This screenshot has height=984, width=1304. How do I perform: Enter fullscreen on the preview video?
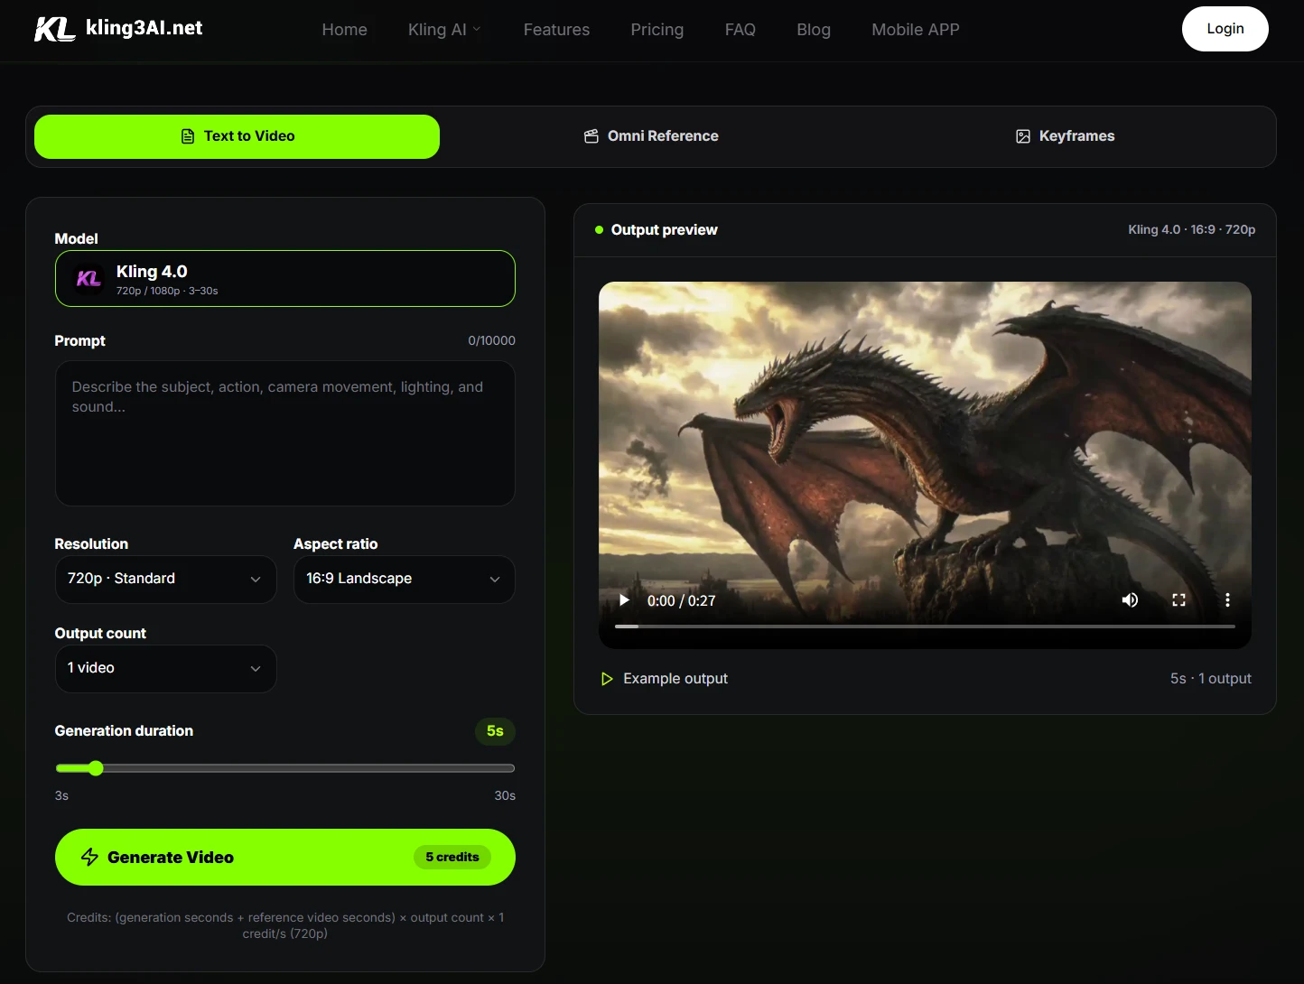pos(1178,600)
